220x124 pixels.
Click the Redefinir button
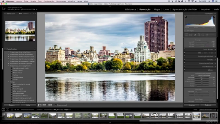[x=208, y=105]
